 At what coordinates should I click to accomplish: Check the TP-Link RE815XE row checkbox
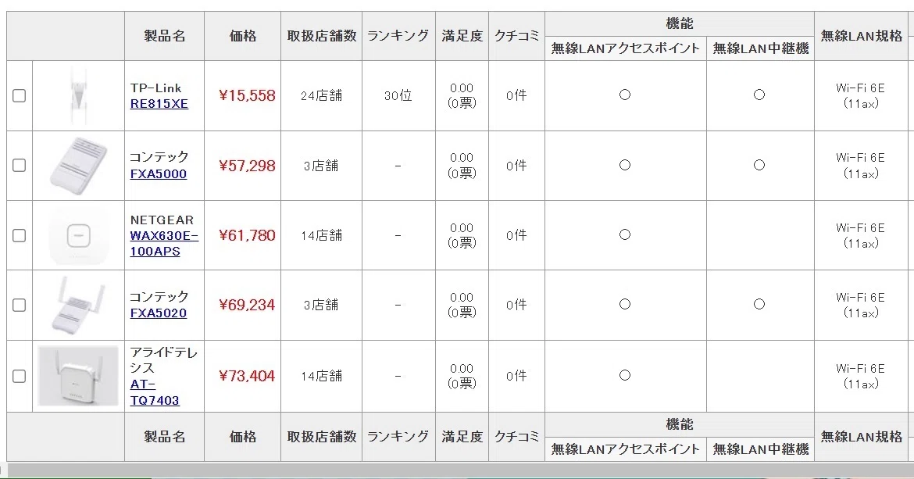click(20, 95)
